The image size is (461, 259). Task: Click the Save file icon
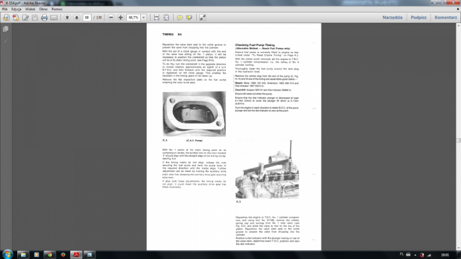[35, 17]
